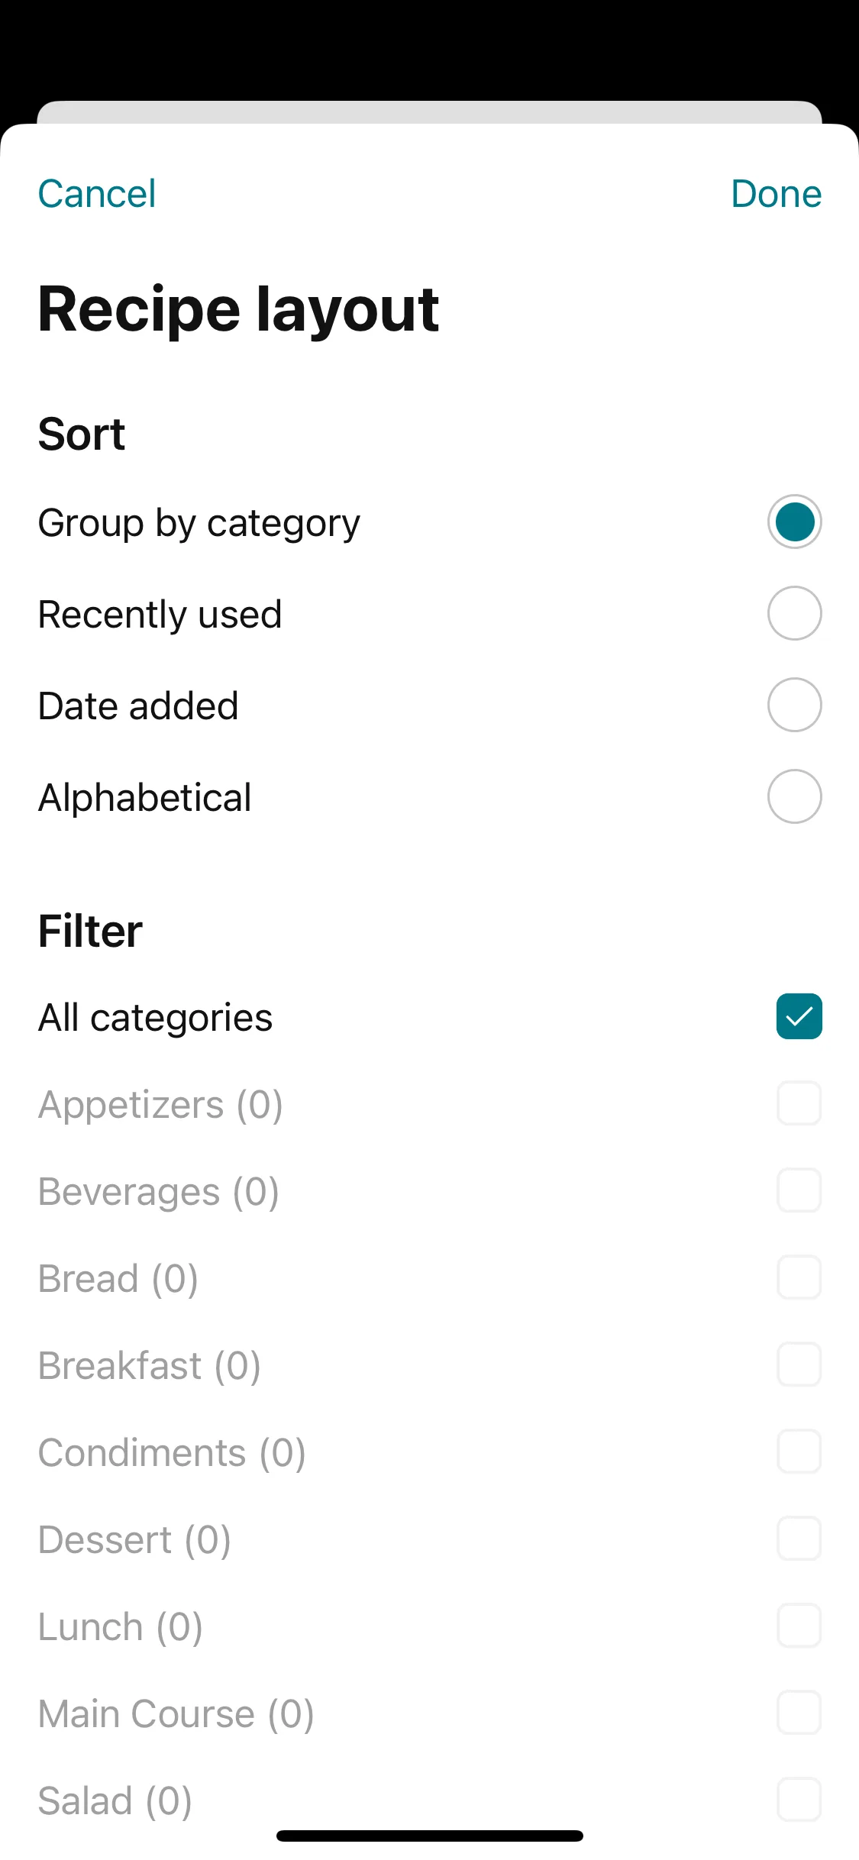Viewport: 859px width, 1860px height.
Task: Check the Appetizers (0) filter box
Action: pyautogui.click(x=799, y=1103)
